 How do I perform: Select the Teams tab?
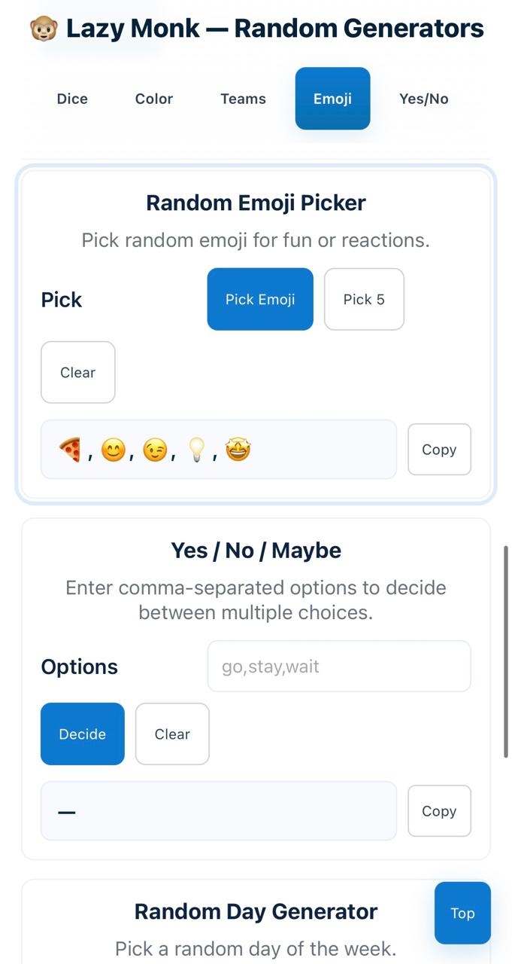click(243, 99)
